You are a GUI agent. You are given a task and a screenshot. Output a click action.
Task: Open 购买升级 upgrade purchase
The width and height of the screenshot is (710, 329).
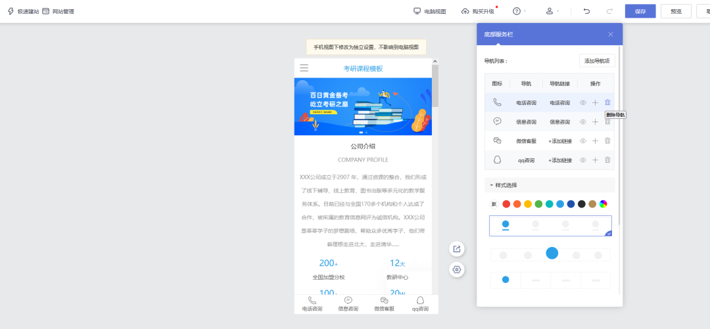(x=478, y=11)
